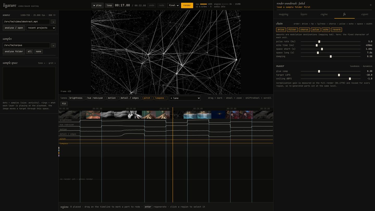Remove the hue red↔cyan lane chip
This screenshot has height=211, width=375.
(105, 98)
